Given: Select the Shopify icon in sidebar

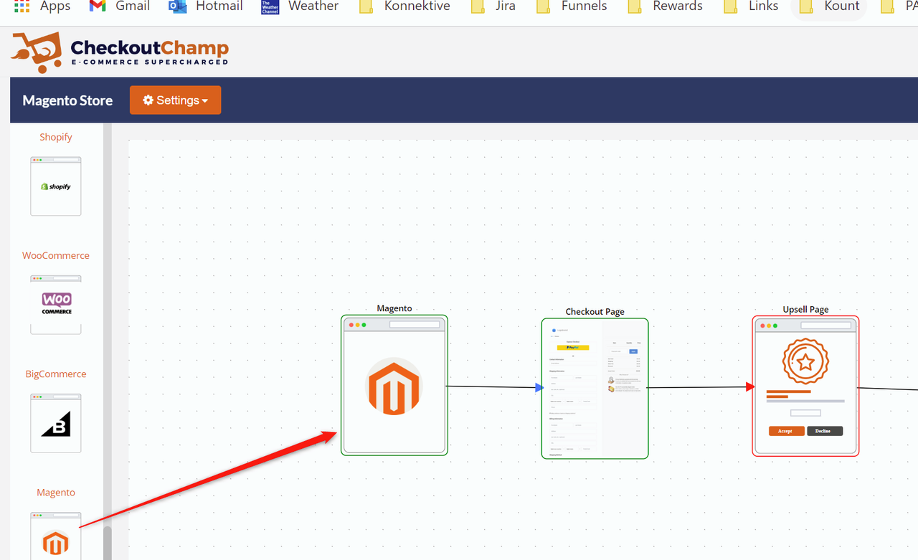Looking at the screenshot, I should tap(56, 186).
